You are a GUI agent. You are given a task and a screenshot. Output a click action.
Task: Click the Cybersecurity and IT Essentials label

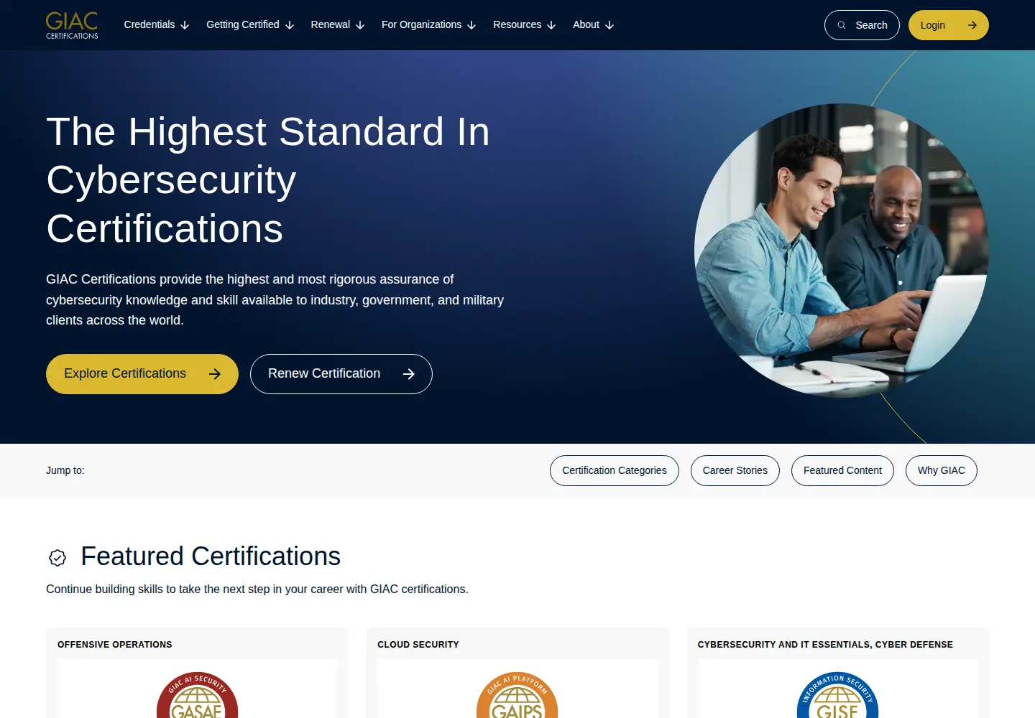tap(825, 645)
